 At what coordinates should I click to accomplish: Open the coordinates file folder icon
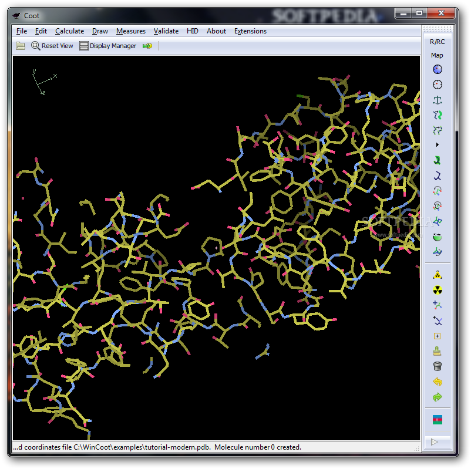pos(21,46)
